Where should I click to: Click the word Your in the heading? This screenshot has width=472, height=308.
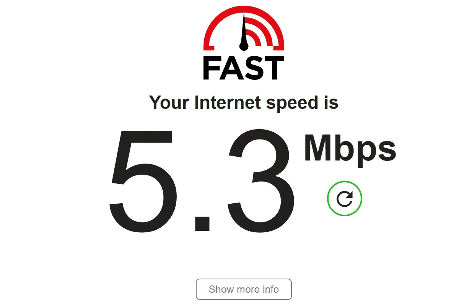tap(169, 102)
